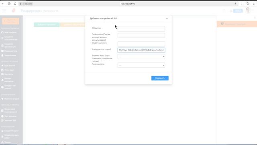Click the Секретный ключ input field

point(141,44)
